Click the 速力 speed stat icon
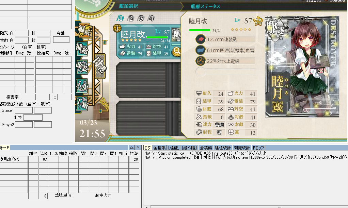Viewport: 348px width, 208px height. (x=199, y=124)
